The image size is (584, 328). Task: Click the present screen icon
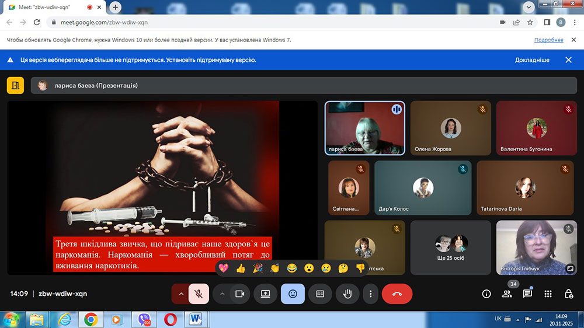266,294
